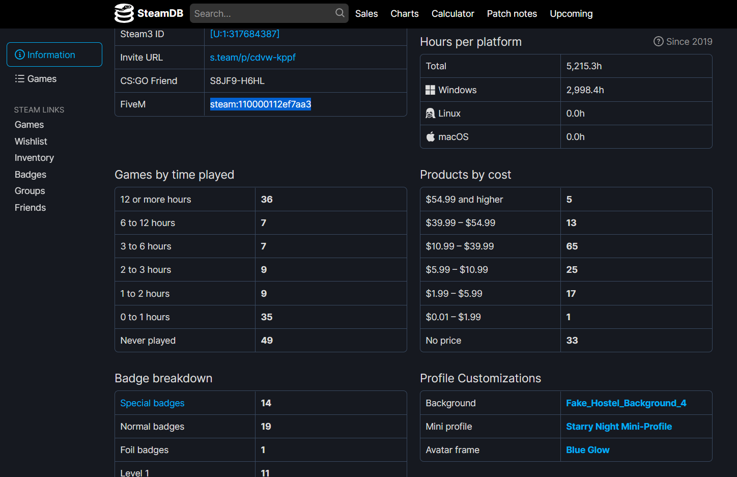
Task: Click the Profile Customizations heading
Action: point(480,378)
